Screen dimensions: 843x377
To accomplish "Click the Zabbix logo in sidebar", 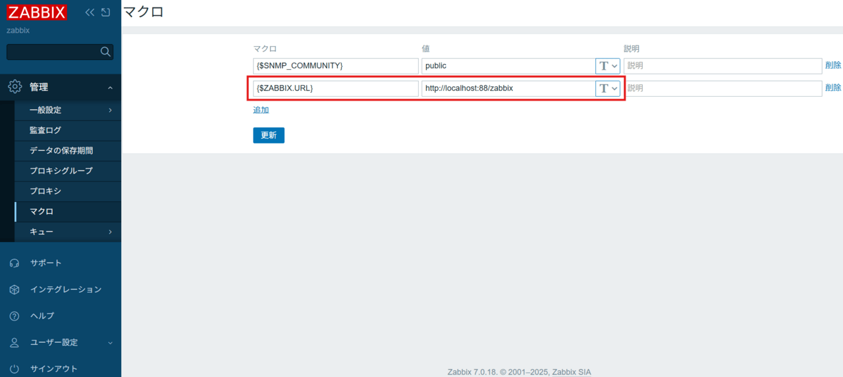I will click(x=36, y=13).
